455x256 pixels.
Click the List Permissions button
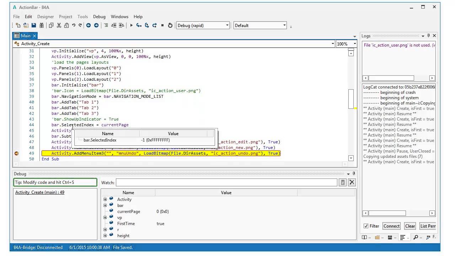[x=428, y=226]
